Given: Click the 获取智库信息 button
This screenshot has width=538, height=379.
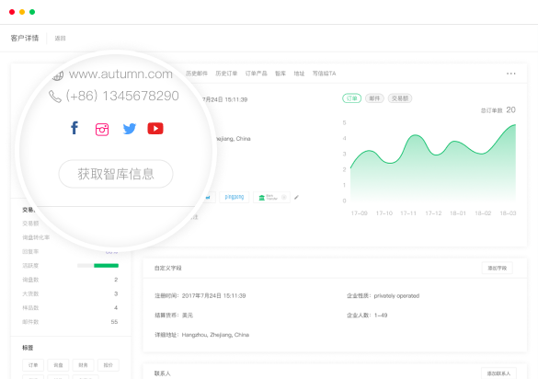Looking at the screenshot, I should tap(116, 174).
